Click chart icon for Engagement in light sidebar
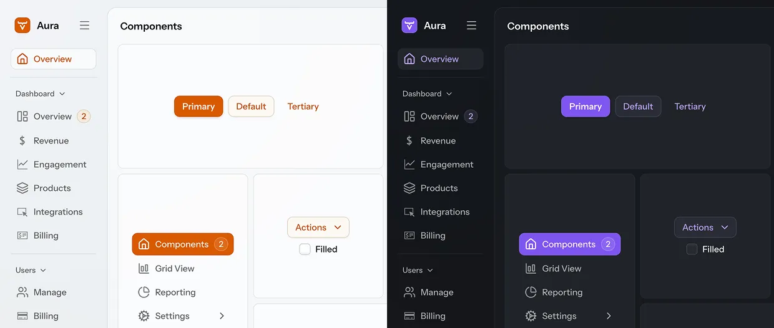The height and width of the screenshot is (328, 774). [22, 165]
